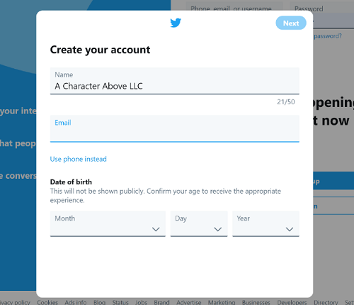The height and width of the screenshot is (305, 354).
Task: Click the Twitter bird logo
Action: point(176,23)
